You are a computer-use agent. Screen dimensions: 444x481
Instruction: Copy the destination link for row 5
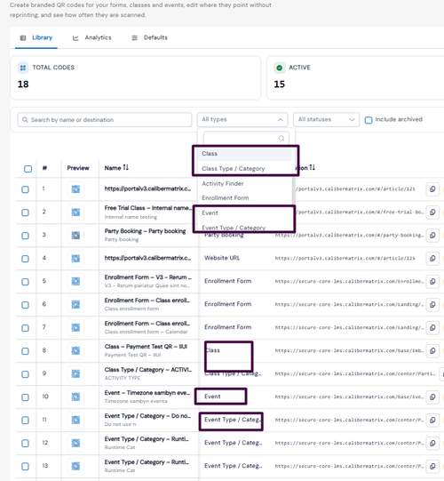(x=432, y=281)
